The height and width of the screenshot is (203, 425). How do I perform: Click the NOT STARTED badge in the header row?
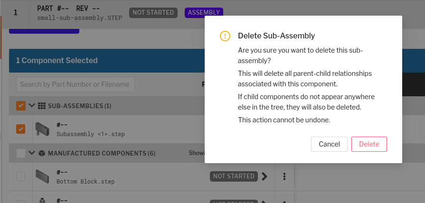153,13
